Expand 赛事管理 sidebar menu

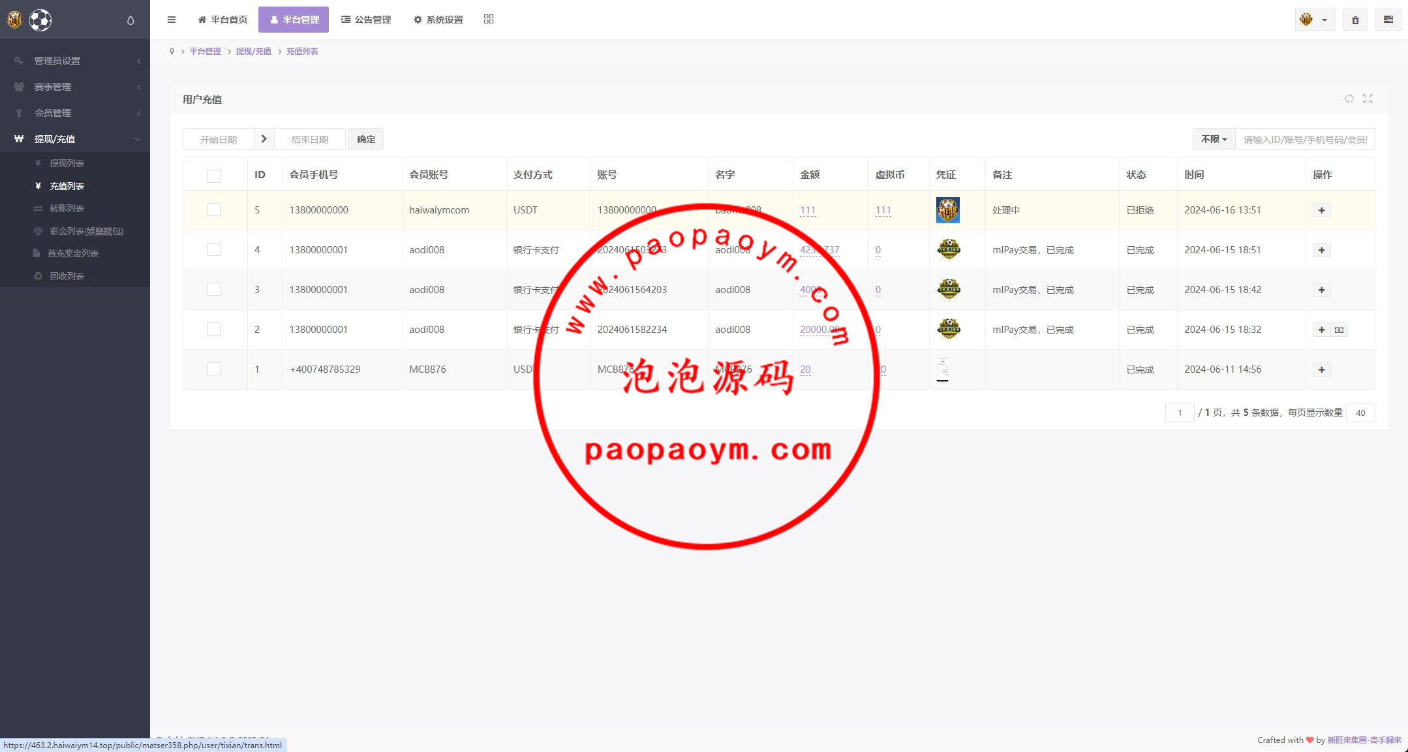click(75, 87)
